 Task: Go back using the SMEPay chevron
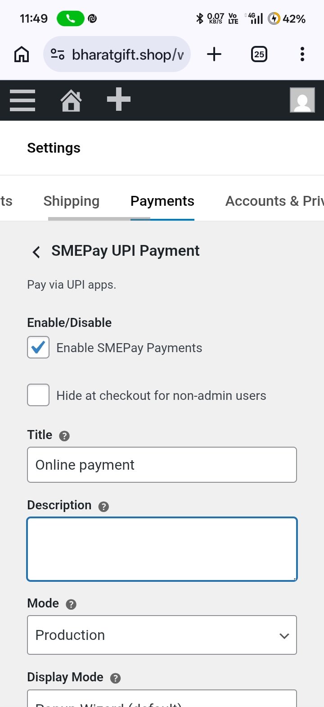(x=36, y=252)
